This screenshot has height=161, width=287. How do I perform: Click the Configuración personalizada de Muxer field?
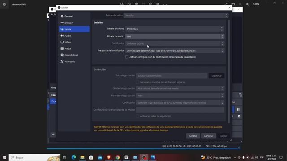click(x=180, y=110)
